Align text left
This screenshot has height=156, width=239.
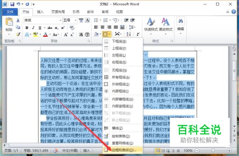click(96, 27)
